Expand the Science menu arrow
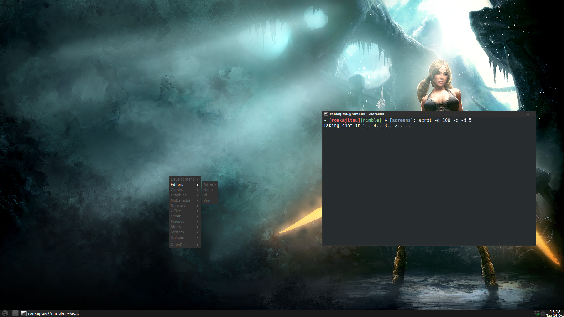This screenshot has height=317, width=564. coord(198,222)
